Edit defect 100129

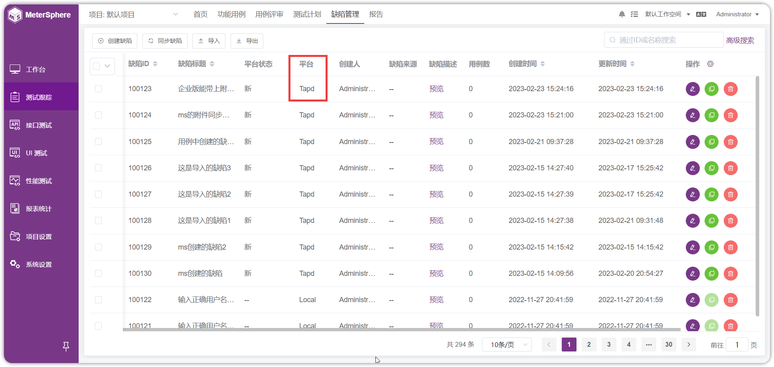(693, 247)
